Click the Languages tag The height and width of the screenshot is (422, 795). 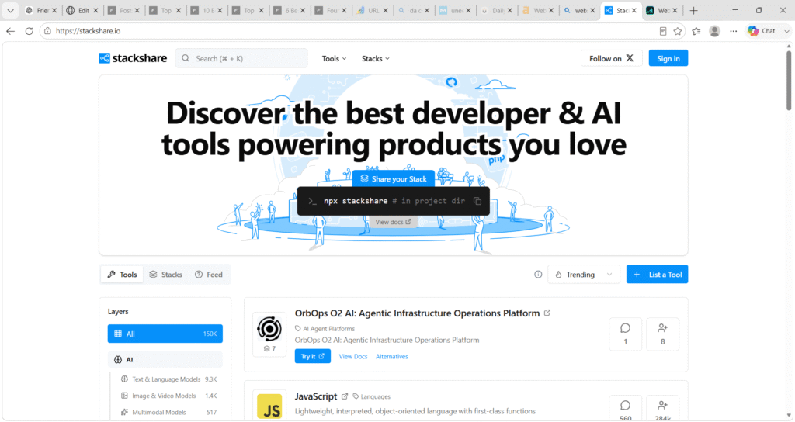pyautogui.click(x=372, y=396)
